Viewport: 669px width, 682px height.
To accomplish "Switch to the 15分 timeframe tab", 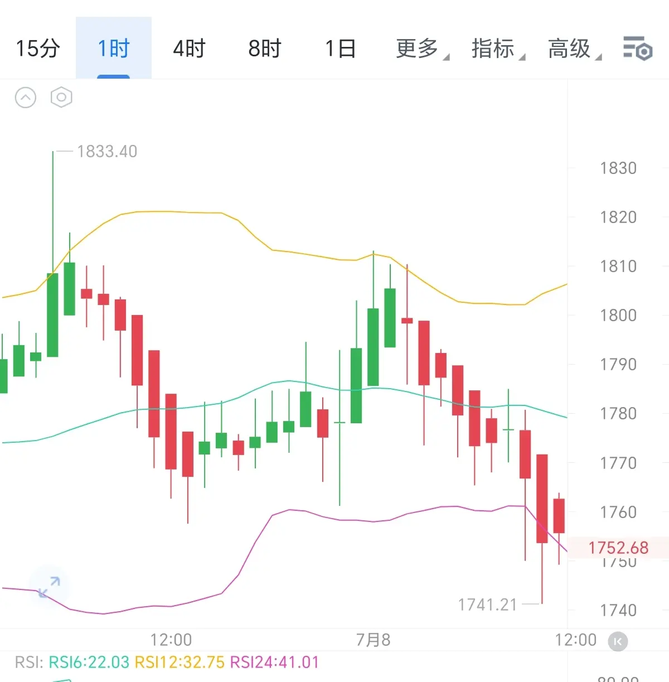I will [x=38, y=49].
